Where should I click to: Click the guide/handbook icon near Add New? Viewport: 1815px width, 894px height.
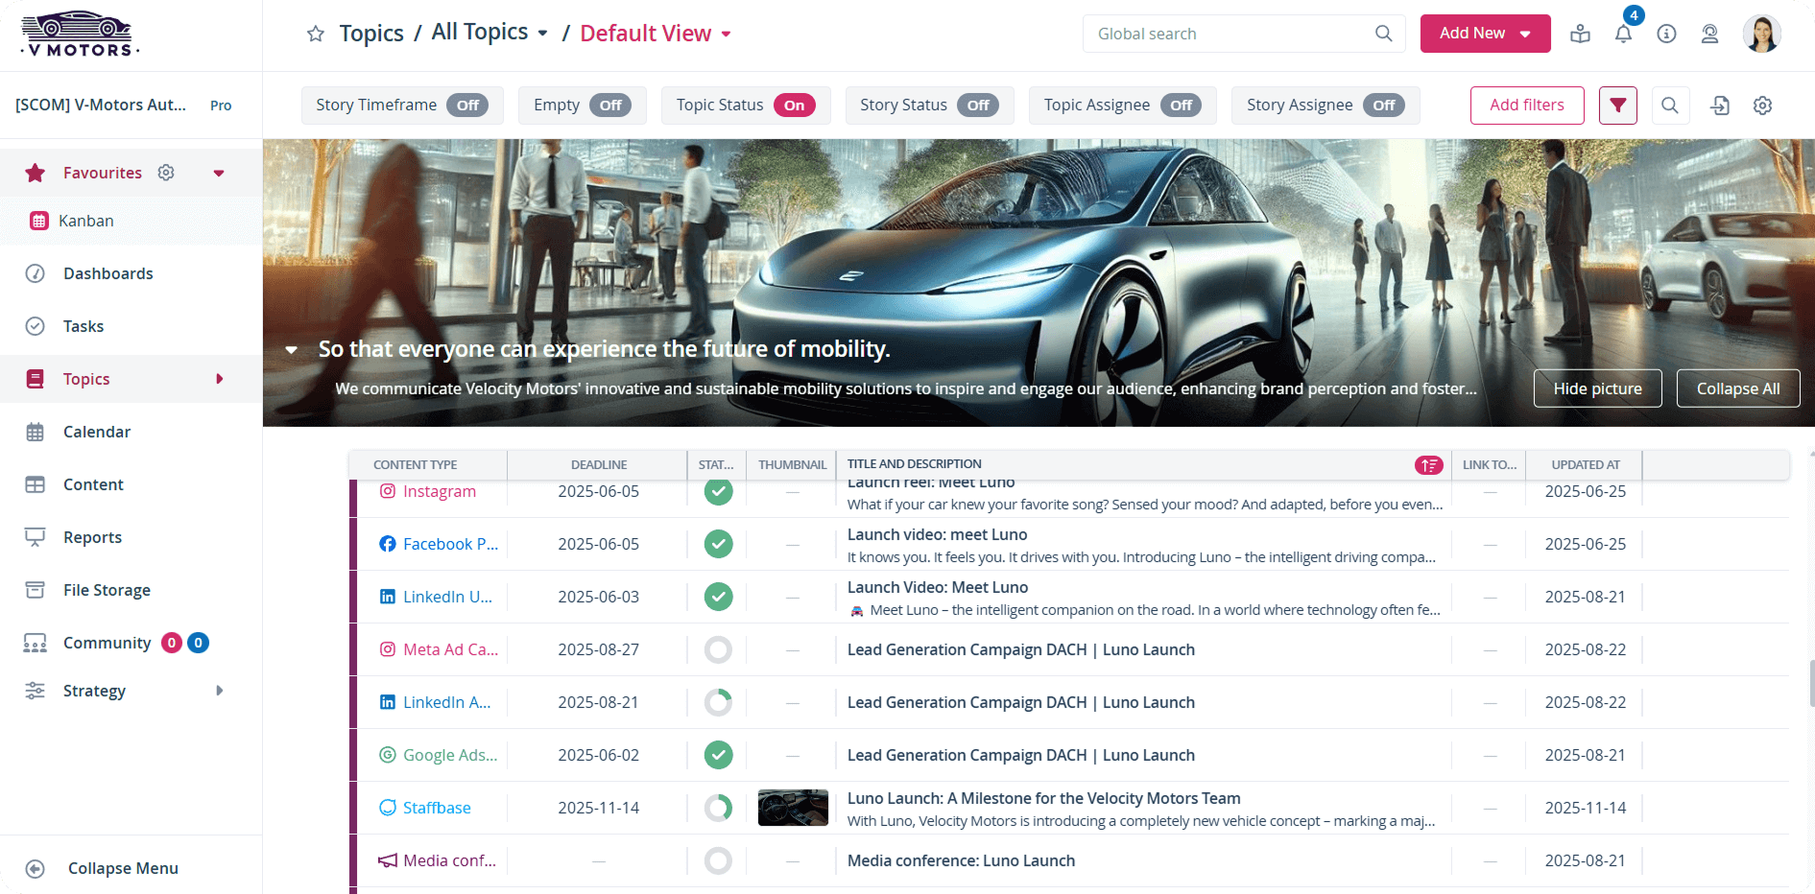pyautogui.click(x=1580, y=33)
